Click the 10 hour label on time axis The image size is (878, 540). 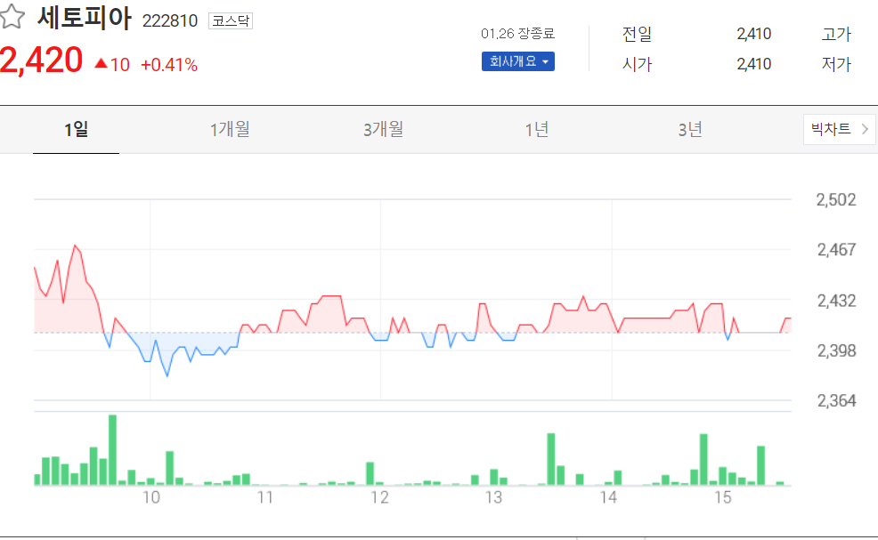pos(151,497)
